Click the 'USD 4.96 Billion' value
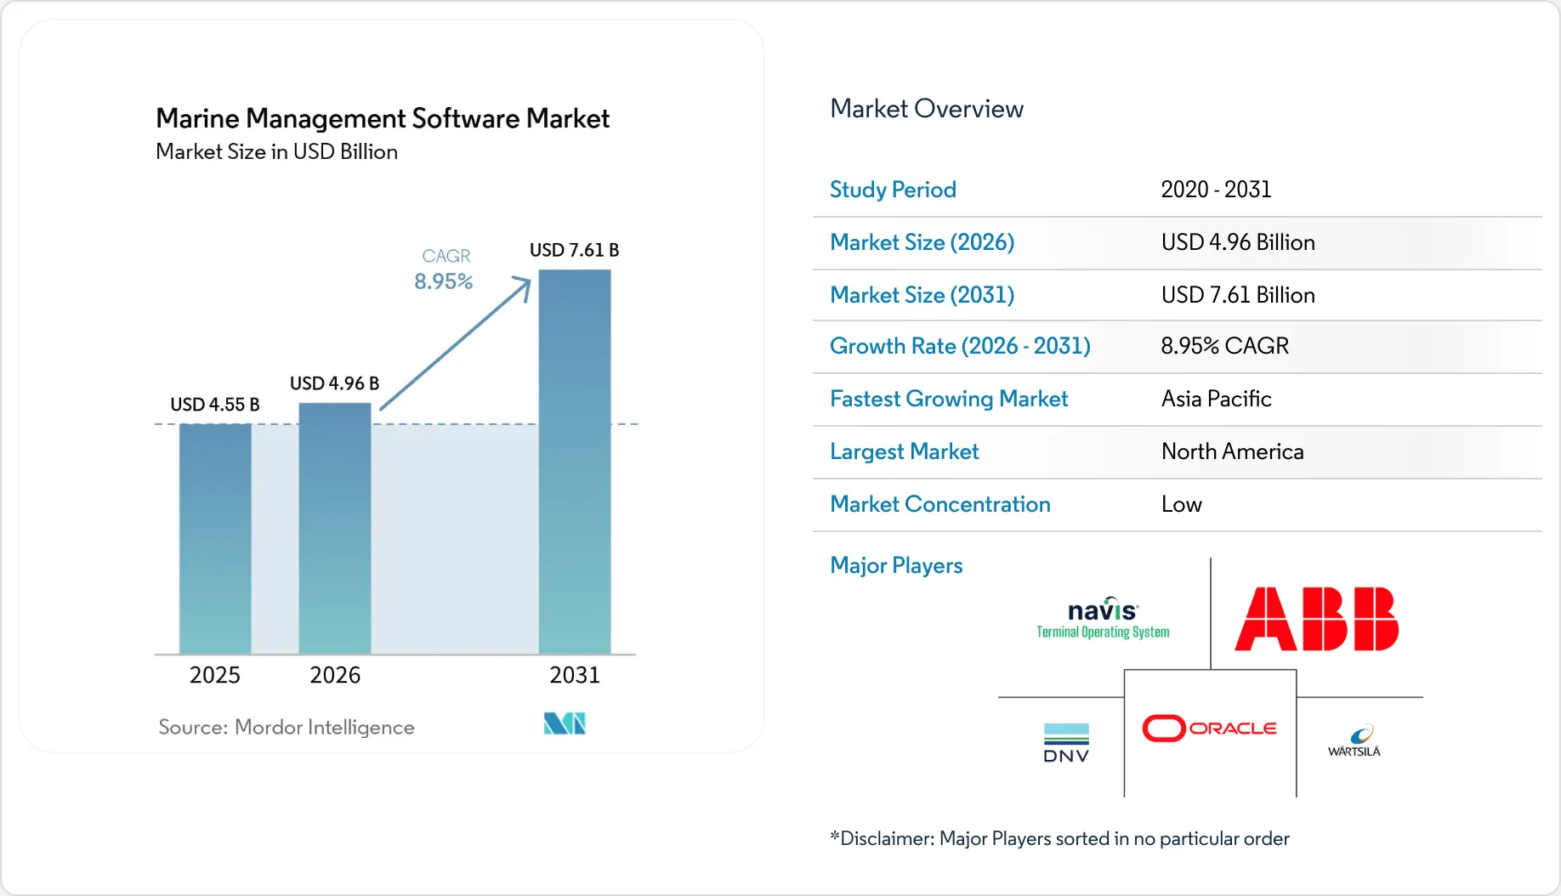The image size is (1561, 896). [1238, 242]
